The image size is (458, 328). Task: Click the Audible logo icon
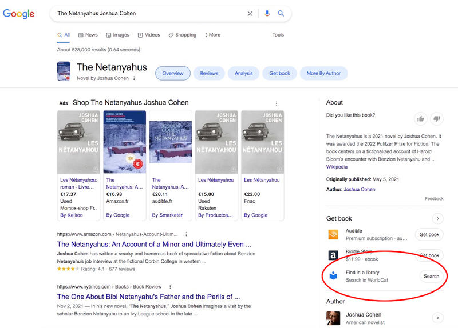pos(333,234)
